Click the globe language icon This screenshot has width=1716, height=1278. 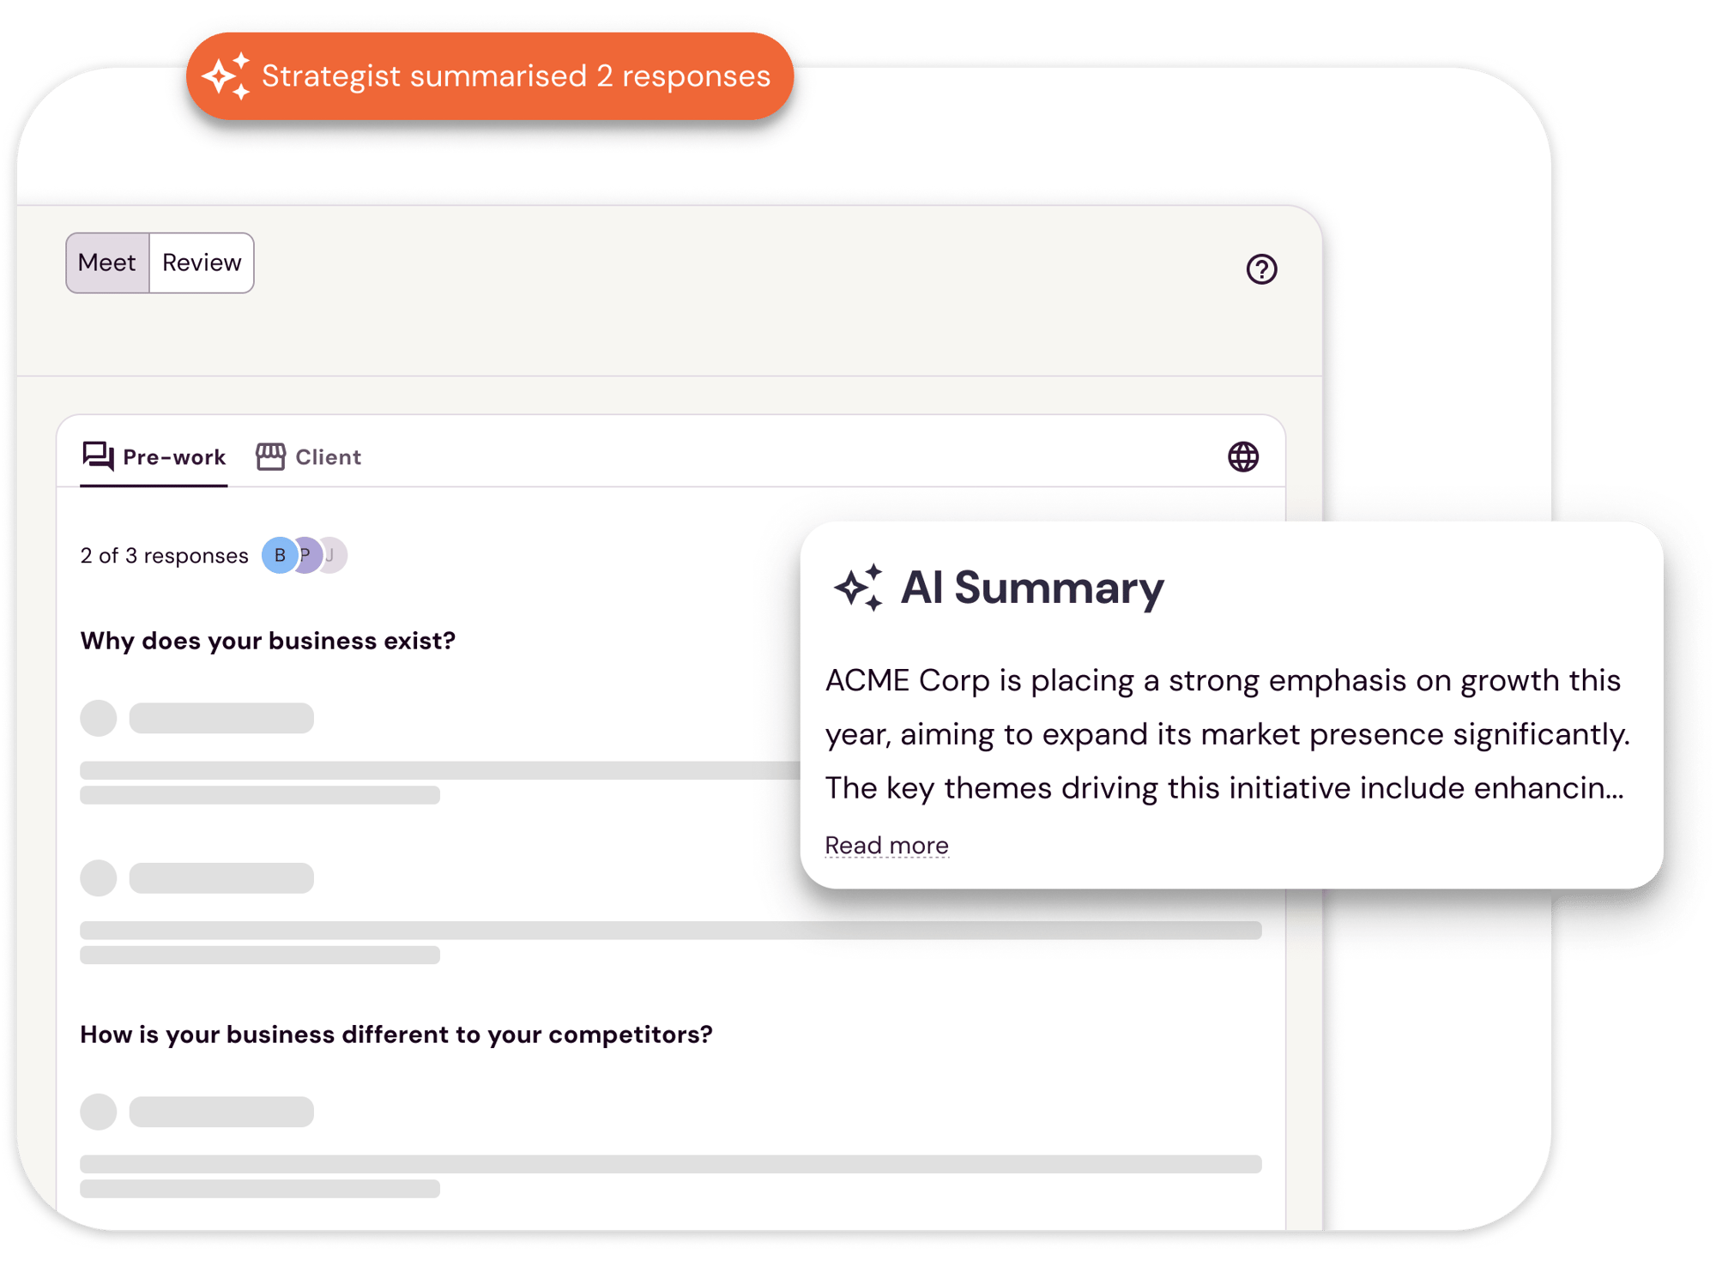click(1242, 456)
